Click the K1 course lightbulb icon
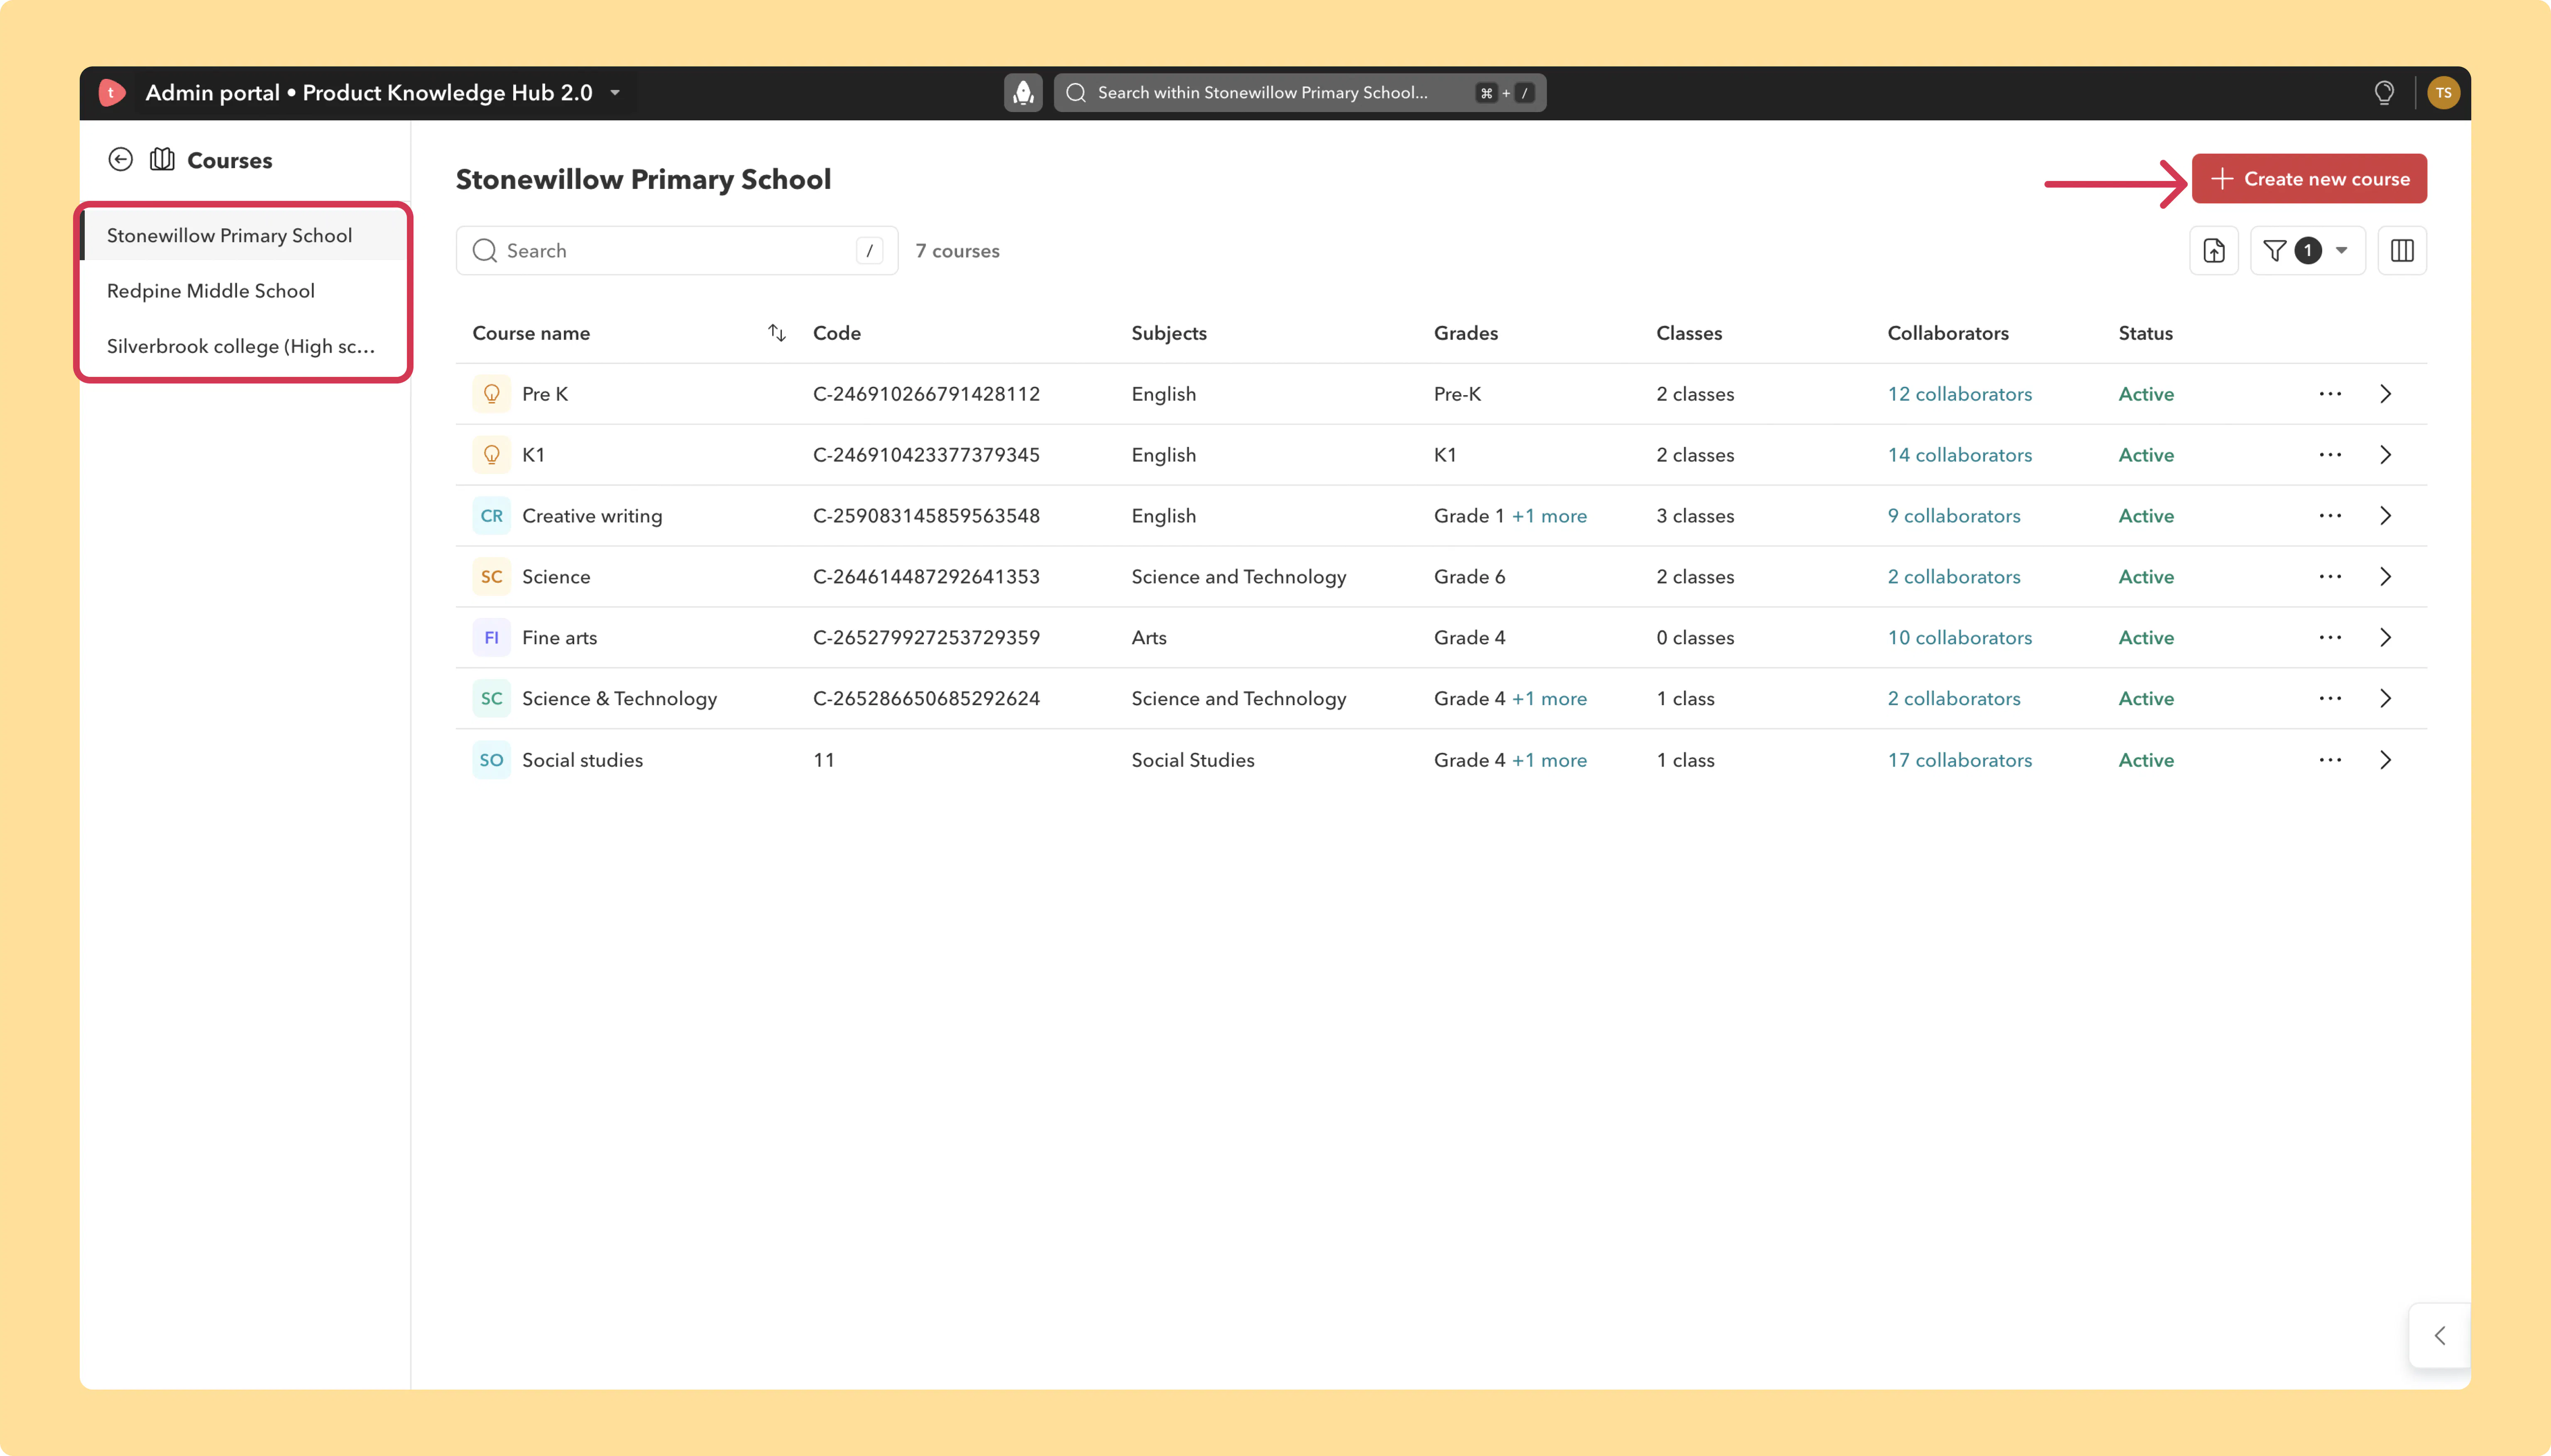This screenshot has width=2551, height=1456. [x=491, y=455]
